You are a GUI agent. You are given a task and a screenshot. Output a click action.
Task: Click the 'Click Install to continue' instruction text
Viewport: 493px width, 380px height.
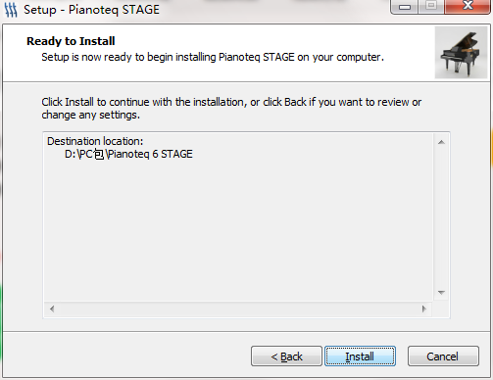(231, 109)
